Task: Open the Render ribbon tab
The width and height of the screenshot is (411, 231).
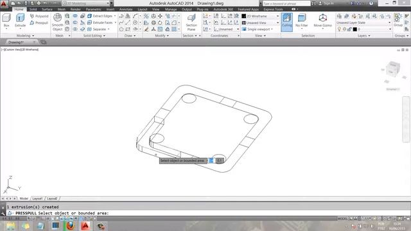Action: tap(76, 9)
